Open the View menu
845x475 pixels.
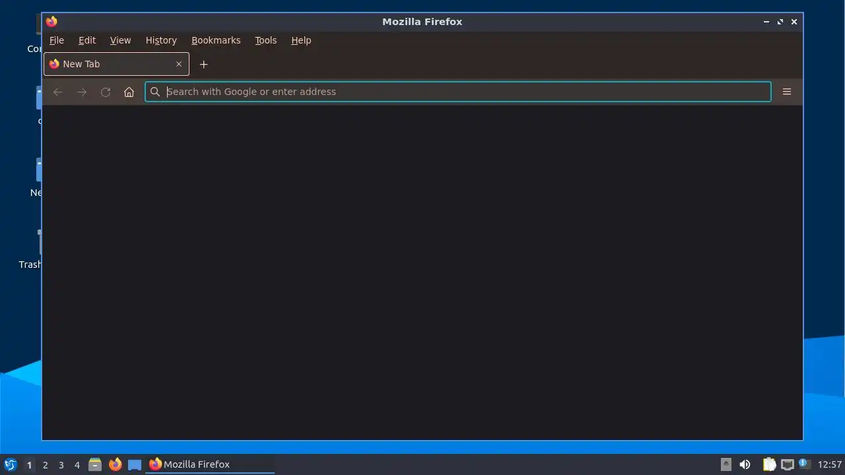click(x=120, y=40)
